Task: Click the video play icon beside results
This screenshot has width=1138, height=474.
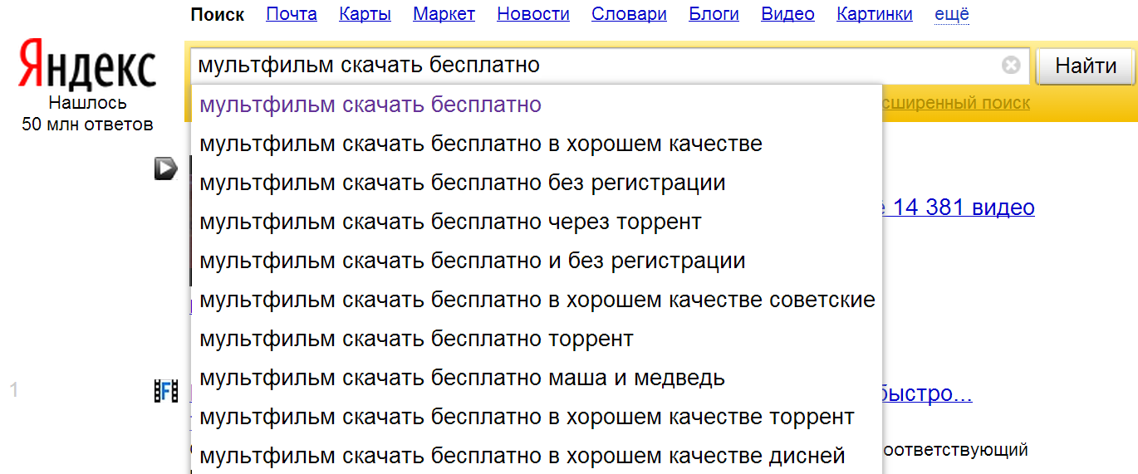Action: (165, 169)
